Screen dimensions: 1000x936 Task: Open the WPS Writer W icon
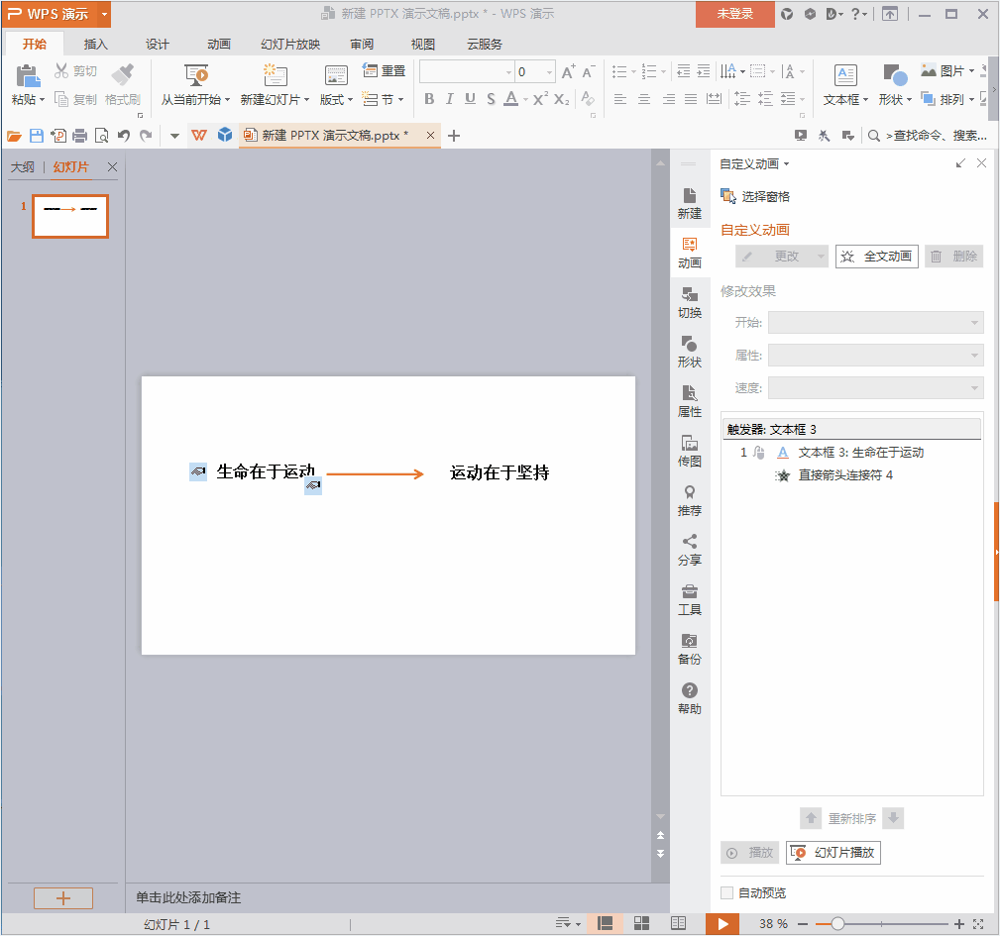[x=199, y=135]
